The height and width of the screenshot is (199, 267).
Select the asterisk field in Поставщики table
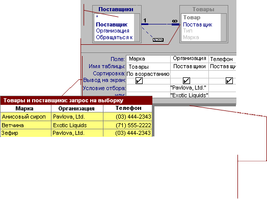pos(97,16)
